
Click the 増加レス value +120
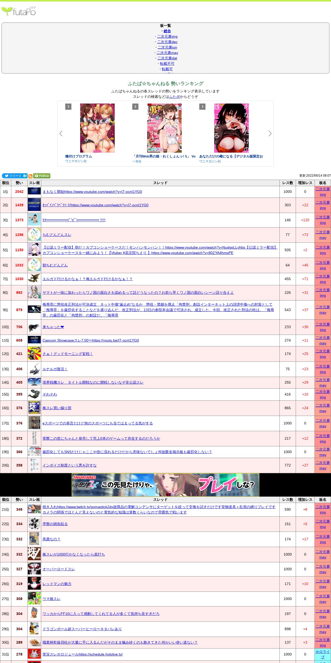pyautogui.click(x=305, y=220)
